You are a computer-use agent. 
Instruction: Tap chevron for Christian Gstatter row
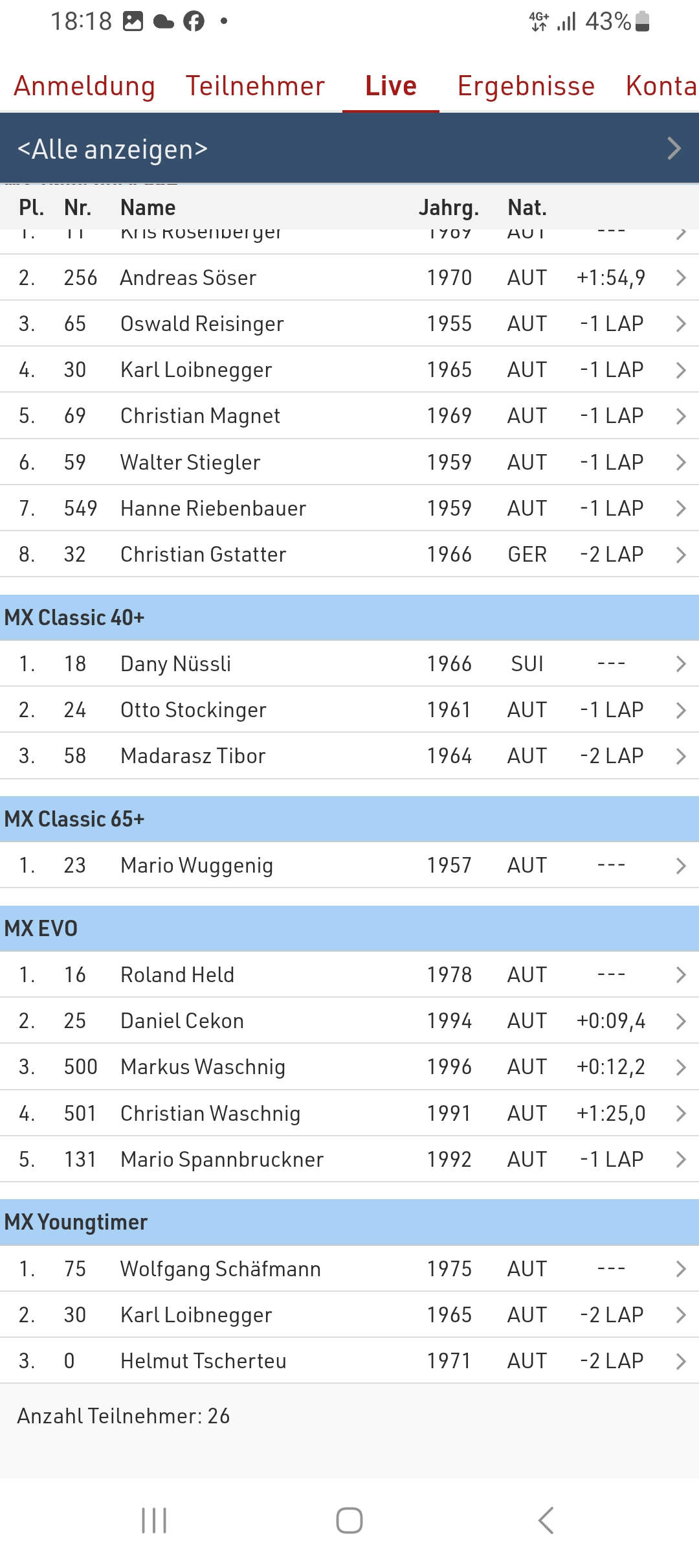(x=680, y=555)
